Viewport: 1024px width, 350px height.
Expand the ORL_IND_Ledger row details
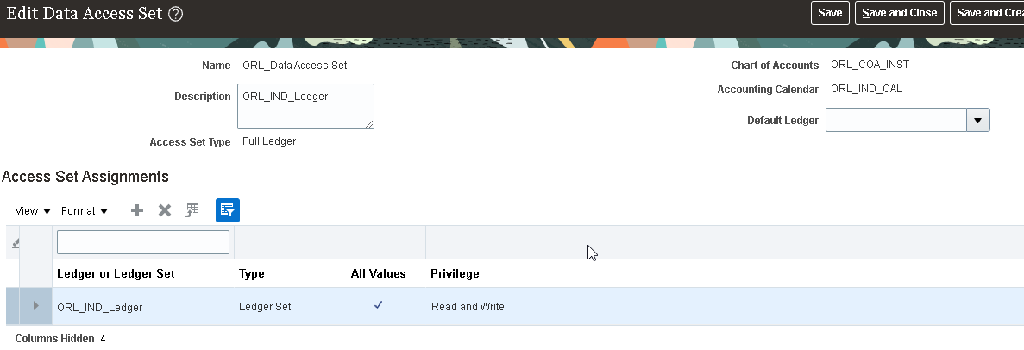coord(36,305)
